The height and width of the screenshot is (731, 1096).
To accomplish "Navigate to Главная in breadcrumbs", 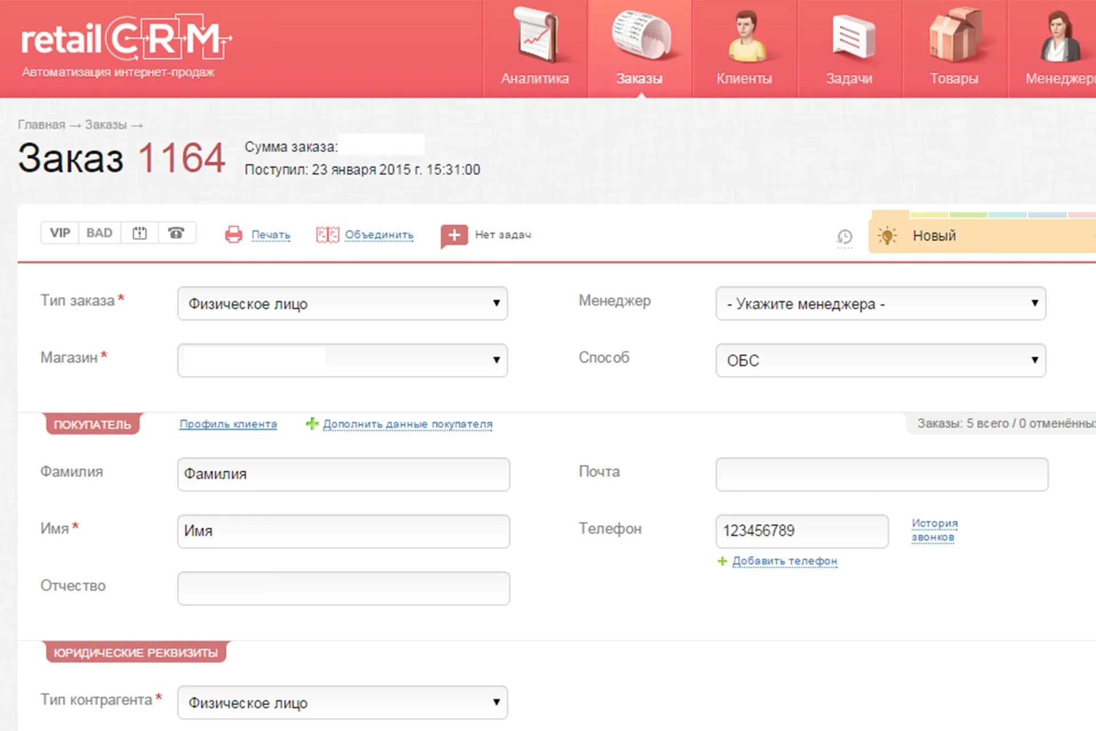I will 41,124.
